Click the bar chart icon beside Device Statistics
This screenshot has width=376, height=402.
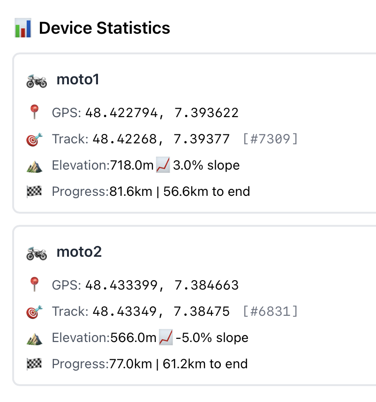tap(23, 28)
